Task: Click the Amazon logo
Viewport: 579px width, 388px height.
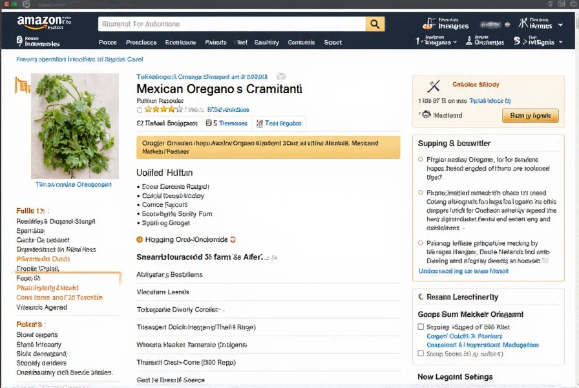Action: (x=43, y=23)
